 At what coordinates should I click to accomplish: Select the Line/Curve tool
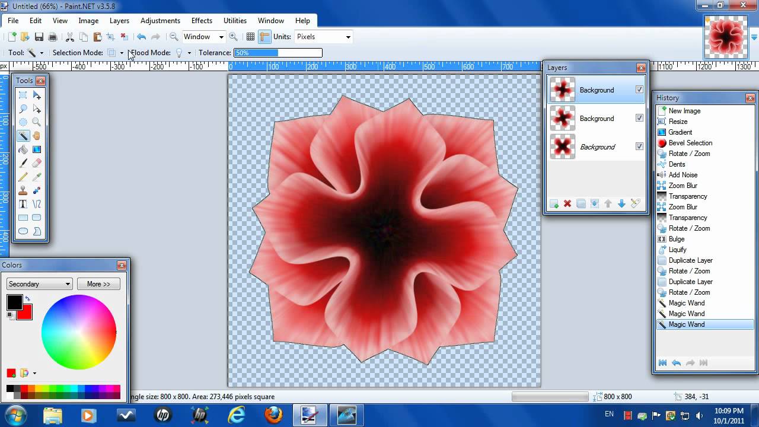coord(37,204)
